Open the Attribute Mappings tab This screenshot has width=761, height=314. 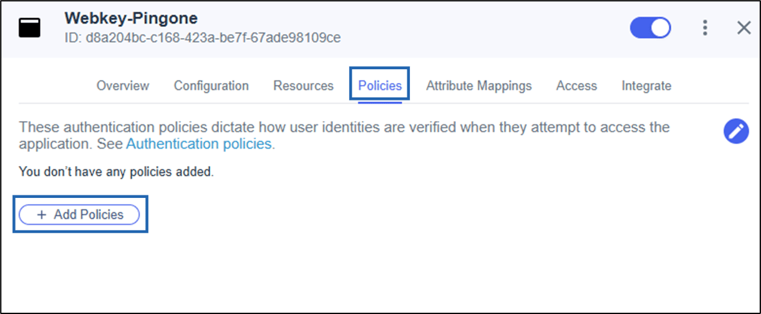click(x=479, y=86)
